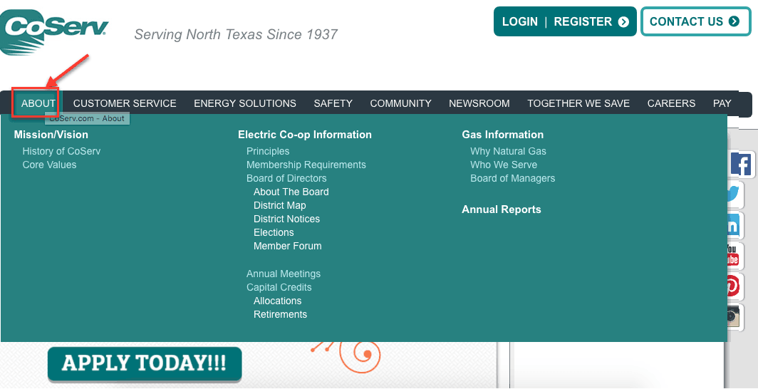Open the Capital Credits link
Viewport: 758px width, 389px height.
pyautogui.click(x=279, y=287)
